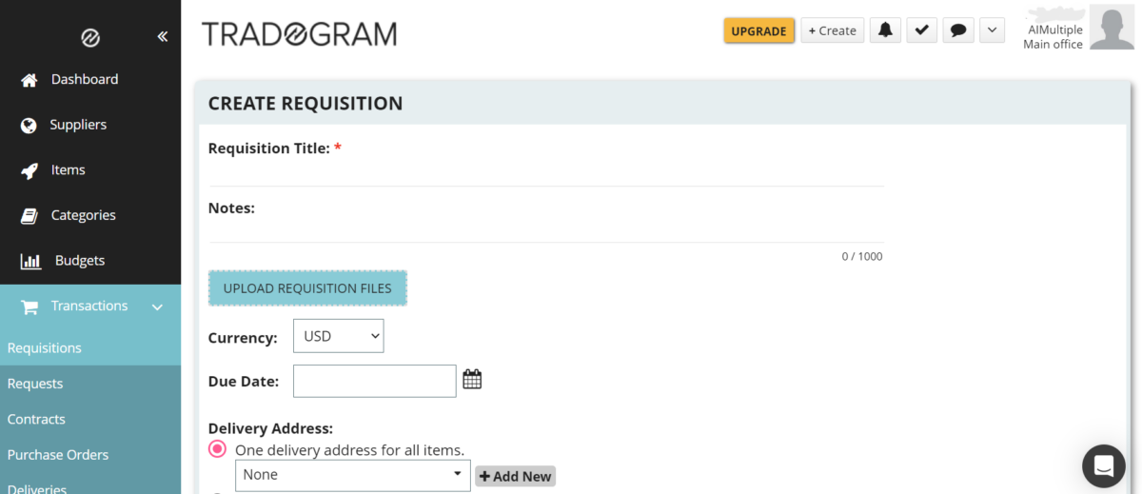Open the delivery address None dropdown
1142x494 pixels.
pos(352,474)
